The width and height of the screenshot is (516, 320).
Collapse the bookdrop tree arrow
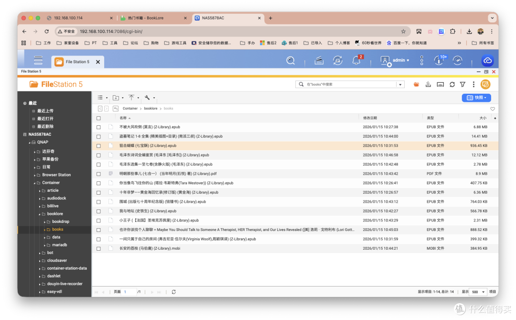pyautogui.click(x=45, y=222)
